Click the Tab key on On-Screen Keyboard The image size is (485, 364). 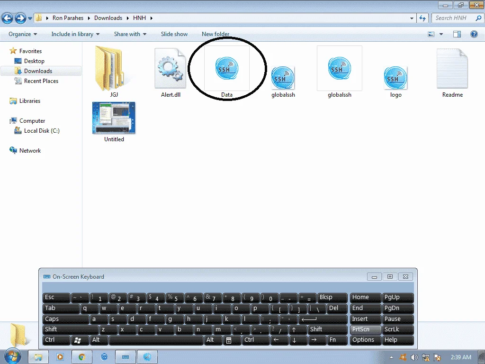61,309
